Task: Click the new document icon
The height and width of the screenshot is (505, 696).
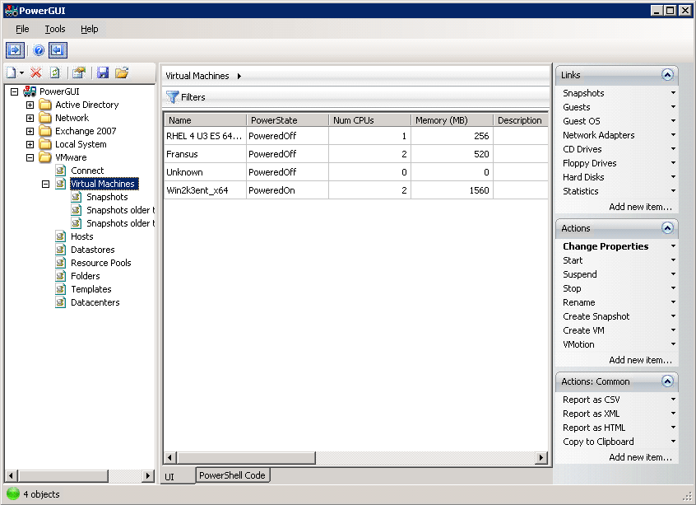Action: 11,72
